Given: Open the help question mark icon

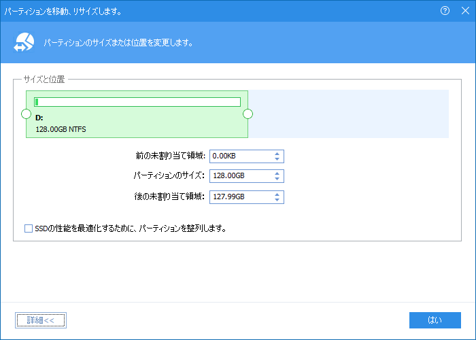Looking at the screenshot, I should (x=445, y=11).
